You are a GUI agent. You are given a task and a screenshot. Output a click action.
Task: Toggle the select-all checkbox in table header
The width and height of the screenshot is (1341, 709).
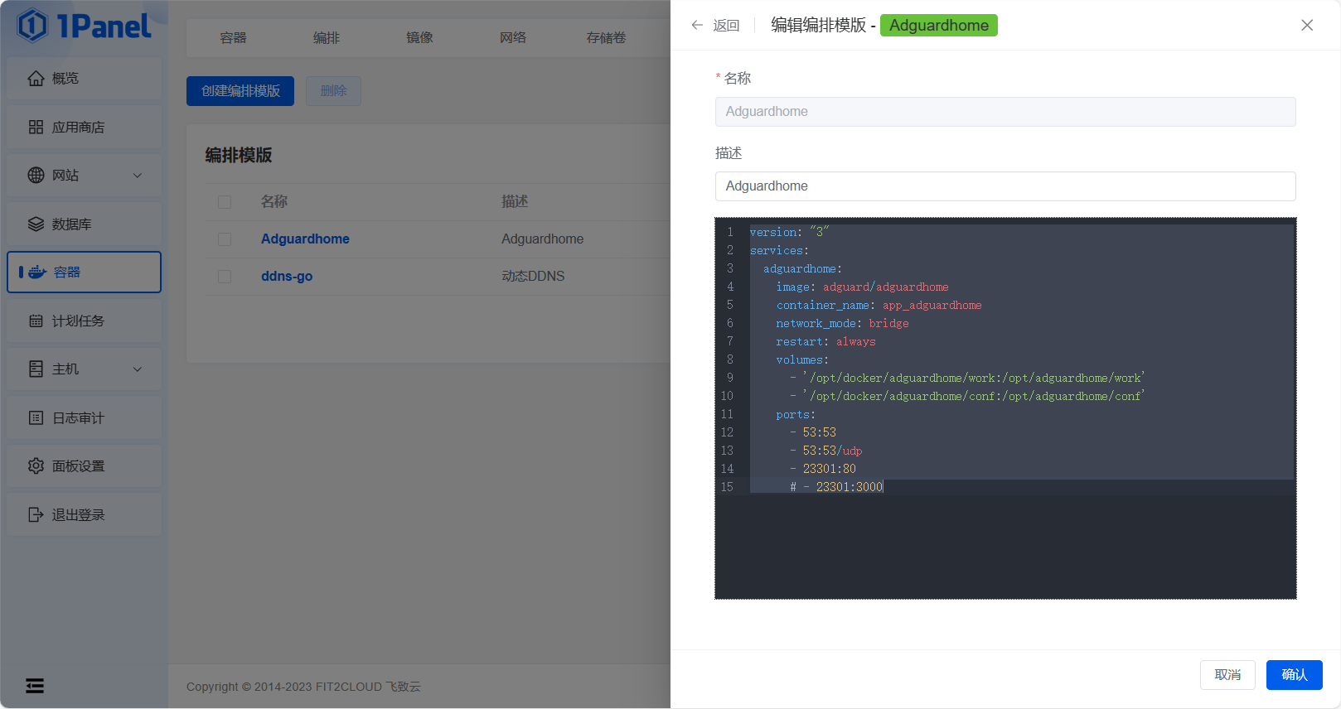click(225, 202)
